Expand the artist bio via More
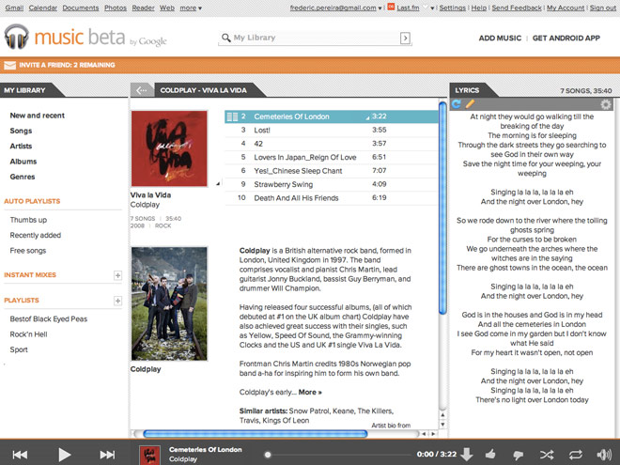Viewport: 620px width, 465px height. (310, 393)
